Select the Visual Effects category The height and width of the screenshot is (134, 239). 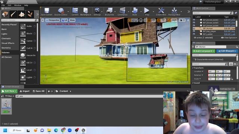tap(8, 43)
